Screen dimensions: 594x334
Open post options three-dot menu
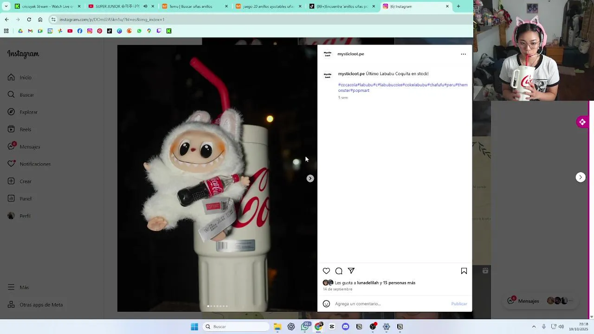click(x=463, y=54)
